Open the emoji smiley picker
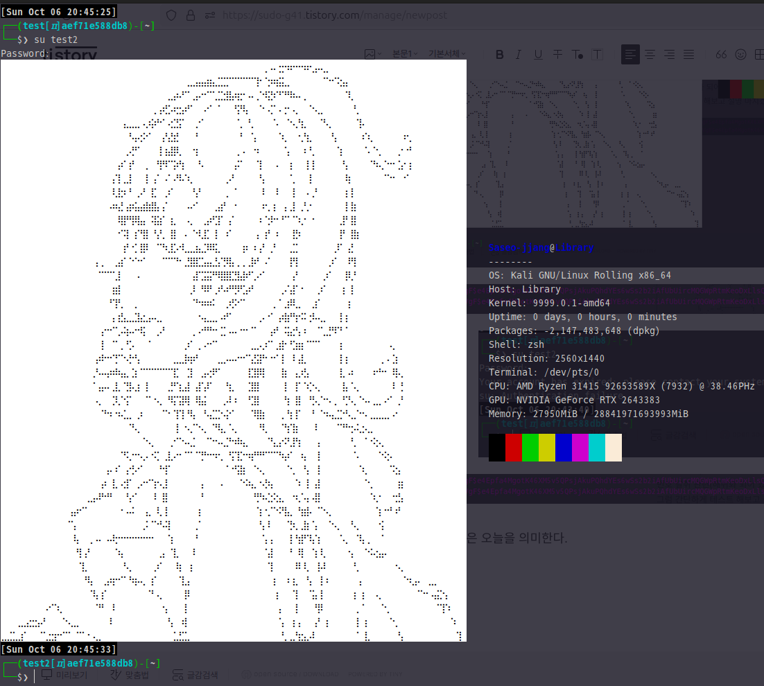Screen dimensions: 764x686 [x=740, y=55]
